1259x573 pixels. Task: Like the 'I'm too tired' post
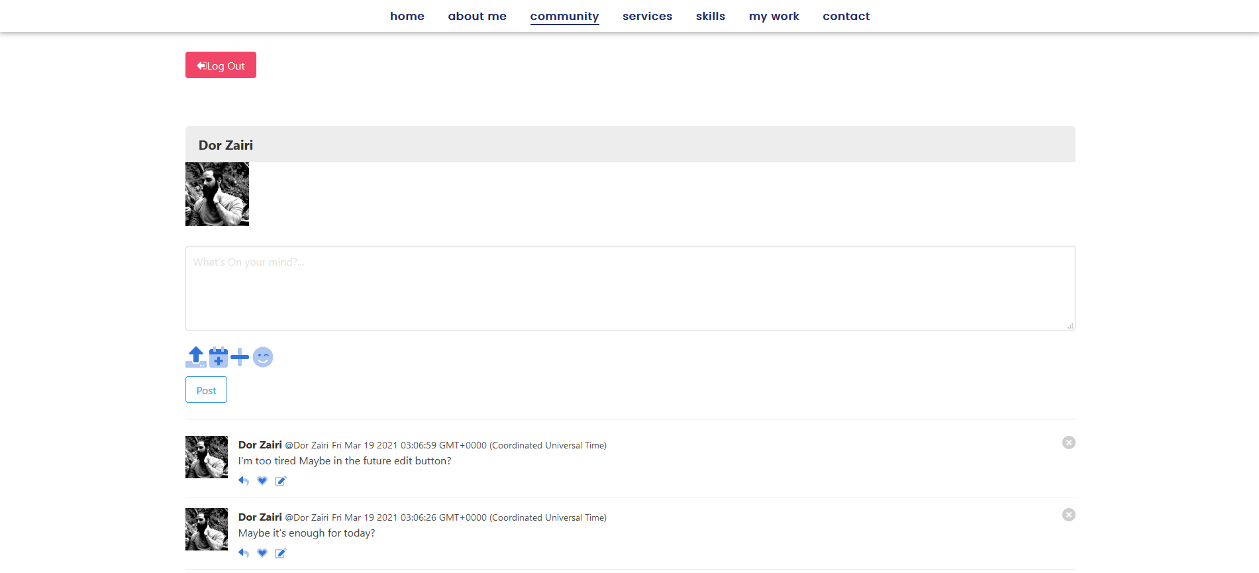coord(262,481)
